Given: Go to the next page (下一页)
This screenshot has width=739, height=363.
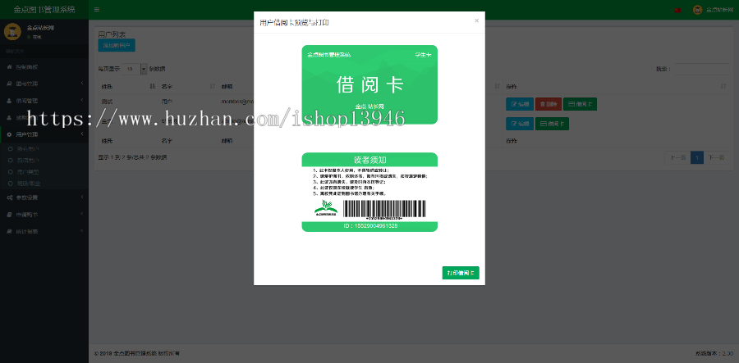Looking at the screenshot, I should pyautogui.click(x=716, y=157).
